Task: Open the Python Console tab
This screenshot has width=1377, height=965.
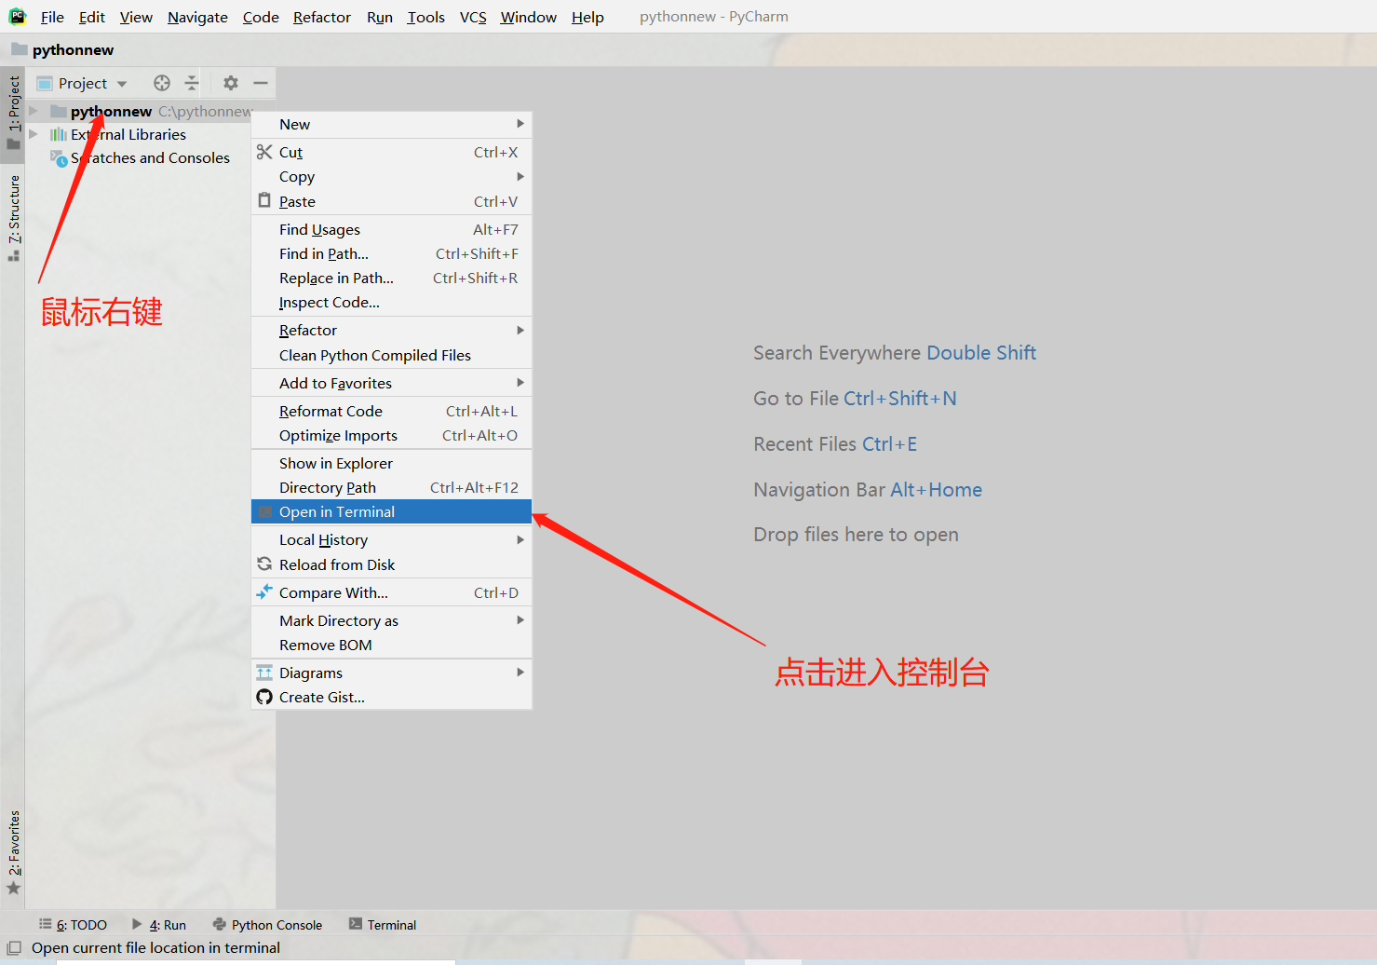Action: tap(267, 924)
